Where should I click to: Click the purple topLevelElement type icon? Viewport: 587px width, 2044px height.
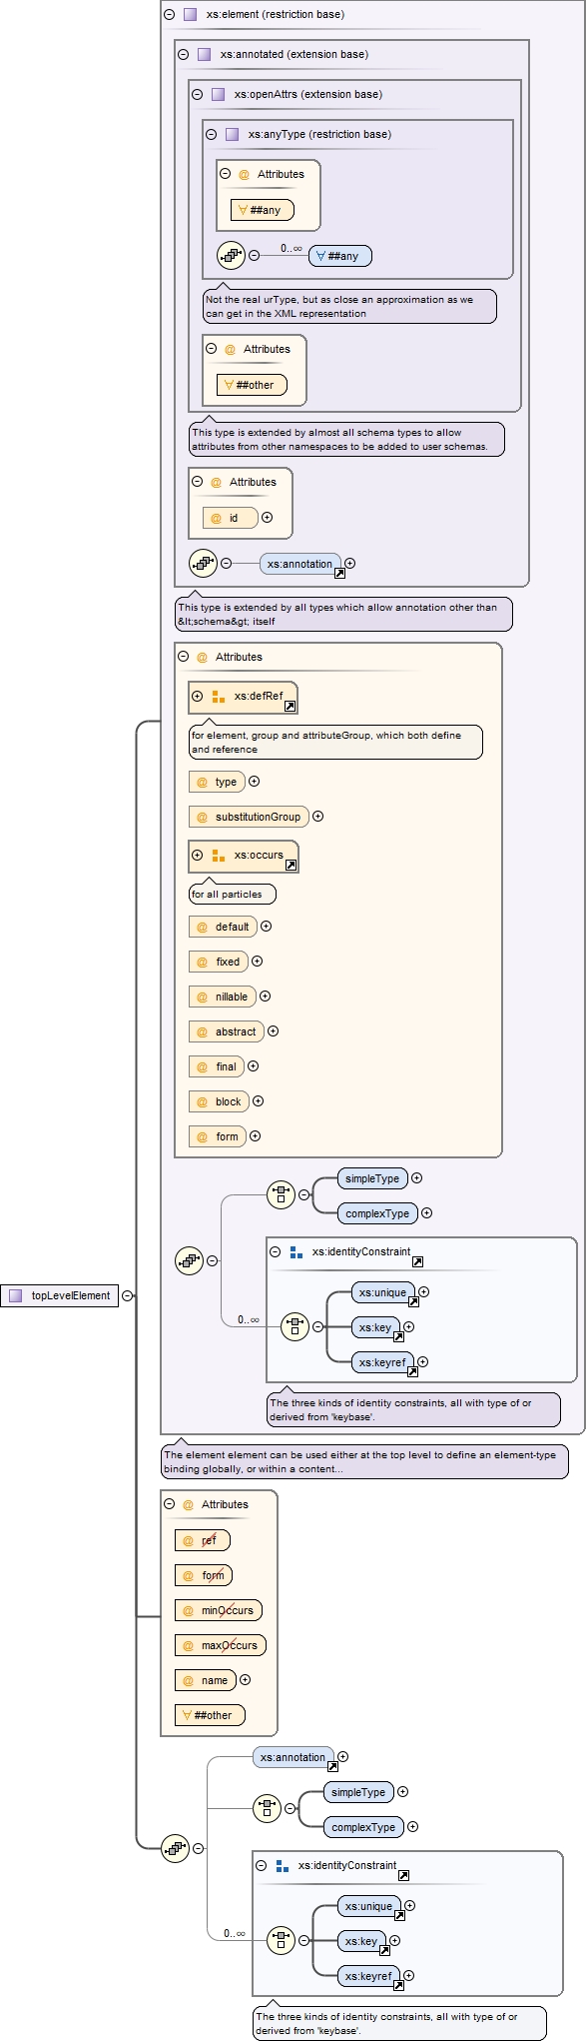[x=15, y=1296]
